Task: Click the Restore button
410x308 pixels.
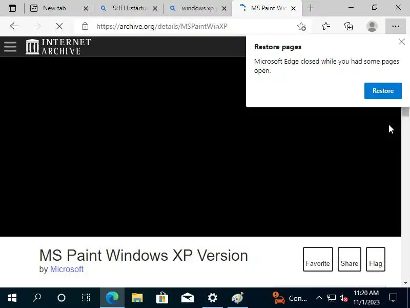Action: click(x=383, y=91)
